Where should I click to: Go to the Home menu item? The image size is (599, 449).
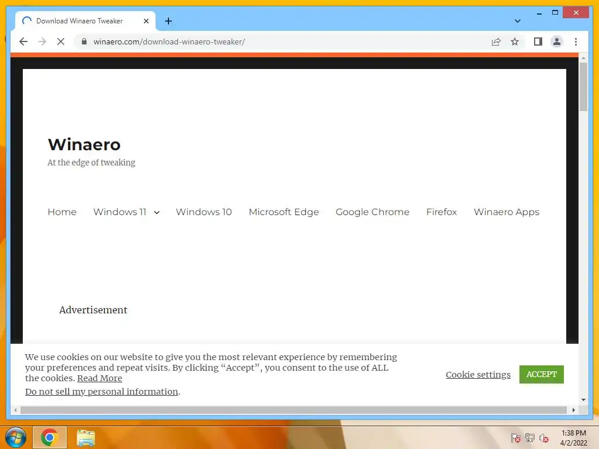tap(62, 212)
